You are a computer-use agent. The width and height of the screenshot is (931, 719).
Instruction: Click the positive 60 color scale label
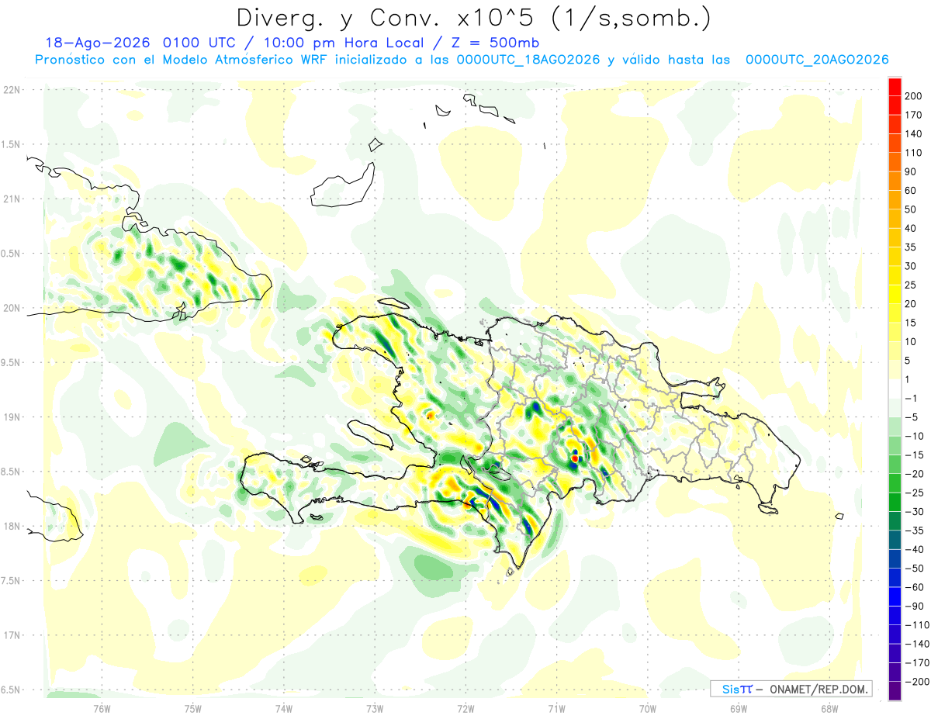click(912, 191)
